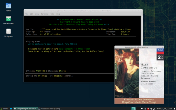Open the Terminal menu

tap(45, 14)
